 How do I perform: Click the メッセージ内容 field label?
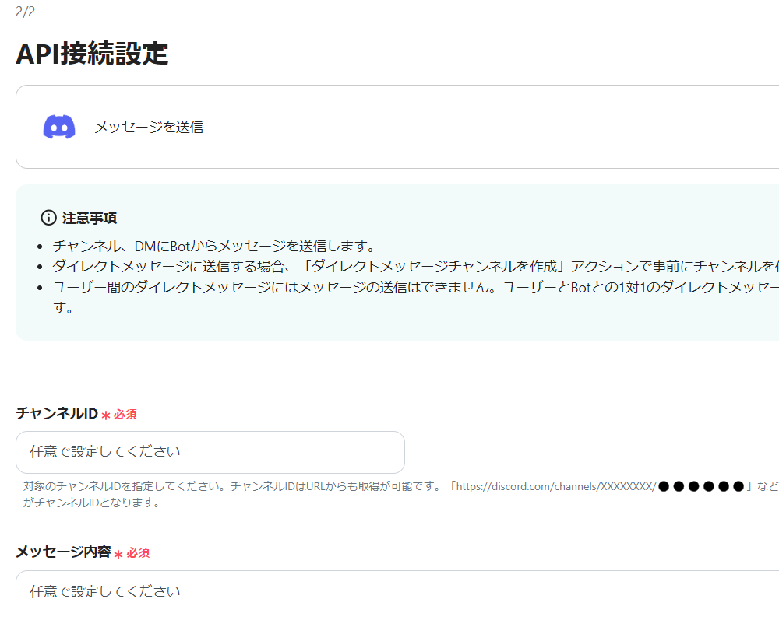point(64,552)
